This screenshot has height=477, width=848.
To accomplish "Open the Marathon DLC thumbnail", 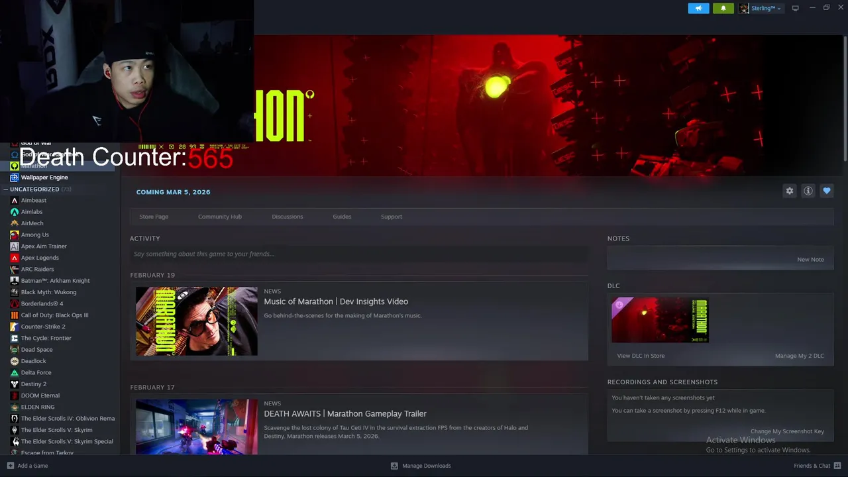I will tap(660, 320).
